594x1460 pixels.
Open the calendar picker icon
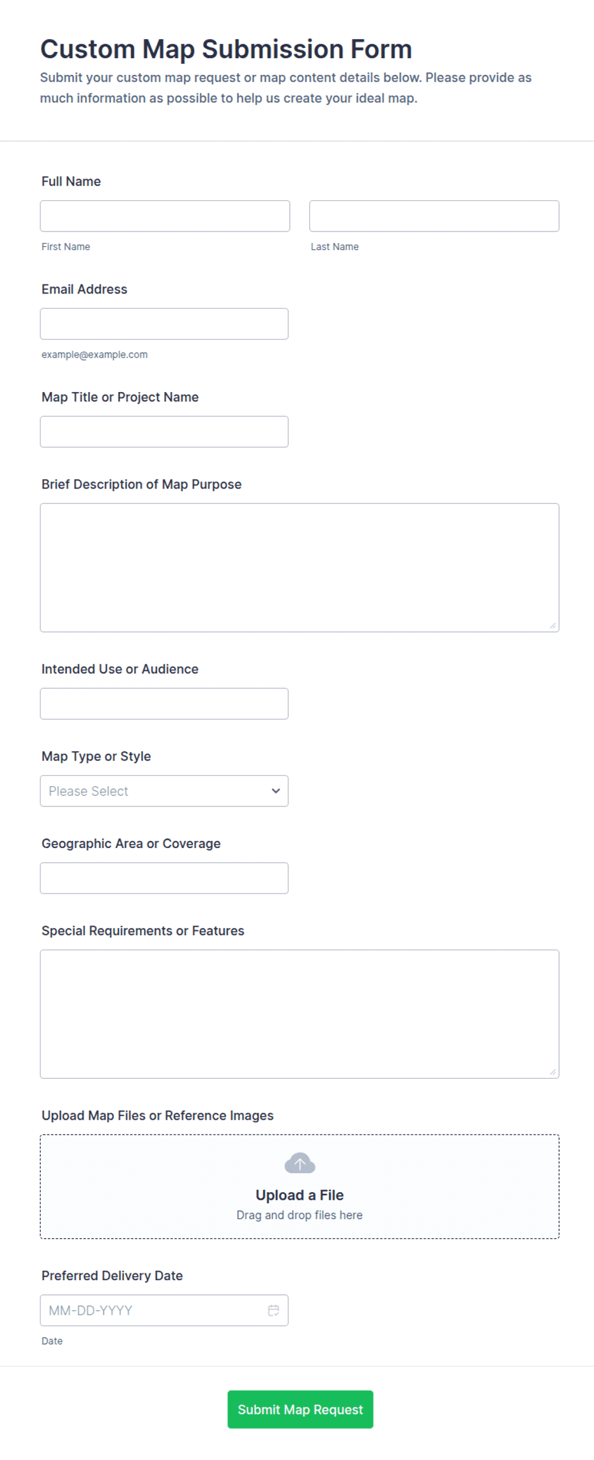click(273, 1310)
